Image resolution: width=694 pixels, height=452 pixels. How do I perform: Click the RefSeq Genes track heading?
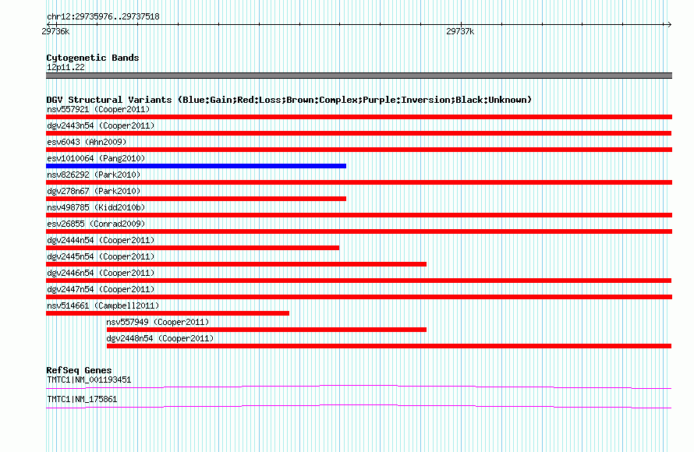pyautogui.click(x=79, y=370)
